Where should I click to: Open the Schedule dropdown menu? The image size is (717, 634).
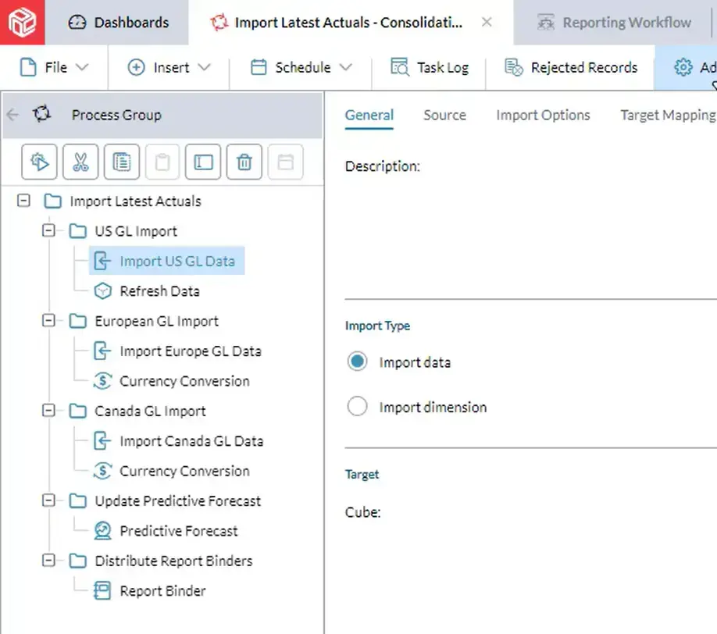301,68
